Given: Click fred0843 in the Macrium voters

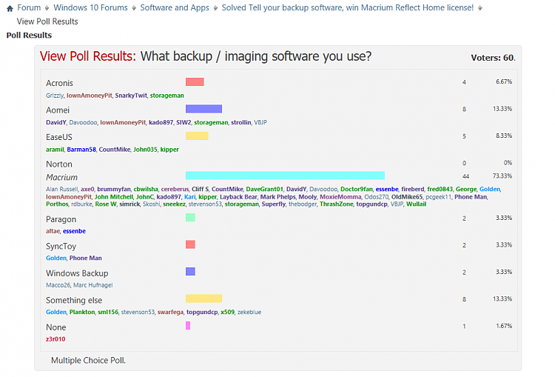Looking at the screenshot, I should coord(440,189).
